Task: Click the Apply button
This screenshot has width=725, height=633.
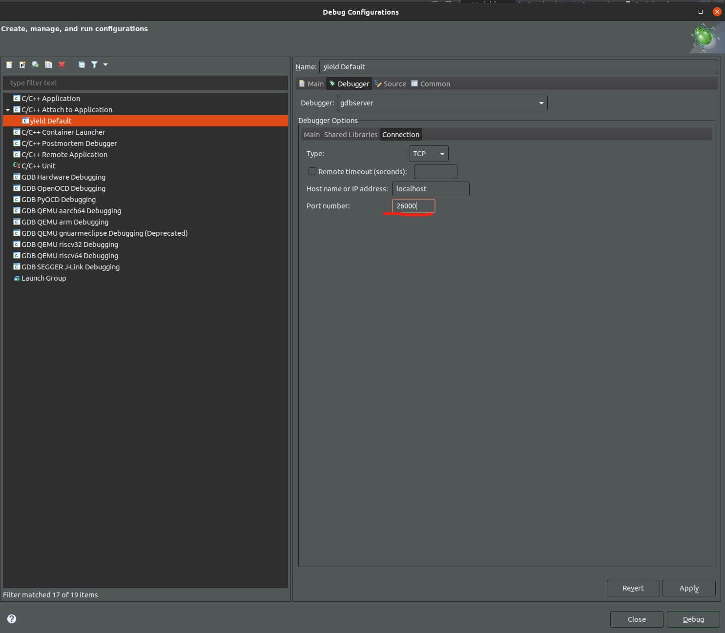Action: click(689, 588)
